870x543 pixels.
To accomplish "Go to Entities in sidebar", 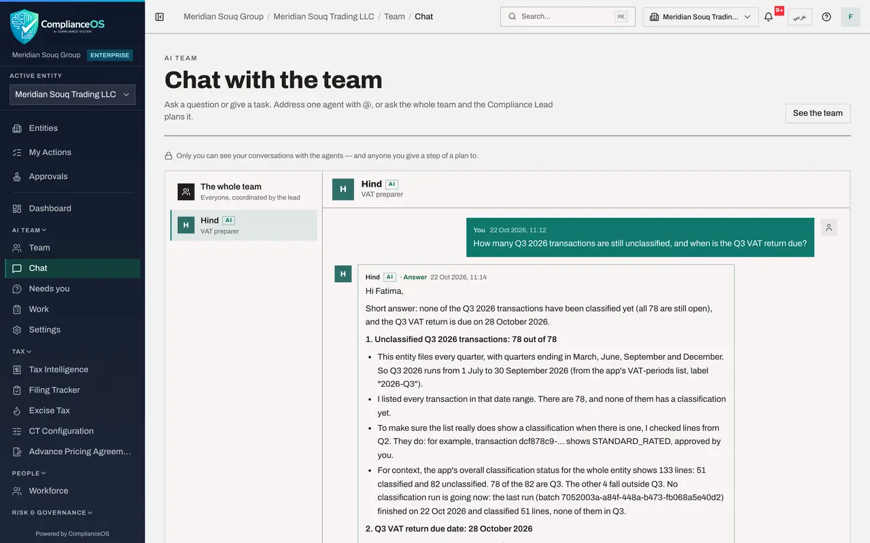I will (72, 128).
